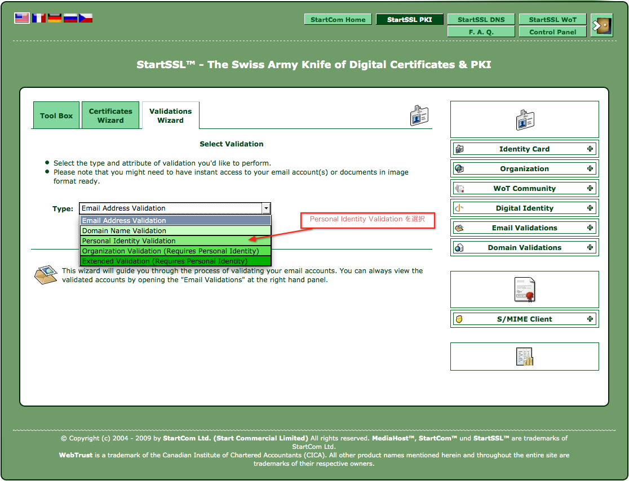Open the S/MIME Client panel header
Image resolution: width=629 pixels, height=481 pixels.
(x=525, y=319)
